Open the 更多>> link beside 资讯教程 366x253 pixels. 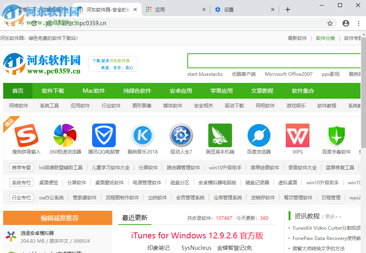click(333, 217)
